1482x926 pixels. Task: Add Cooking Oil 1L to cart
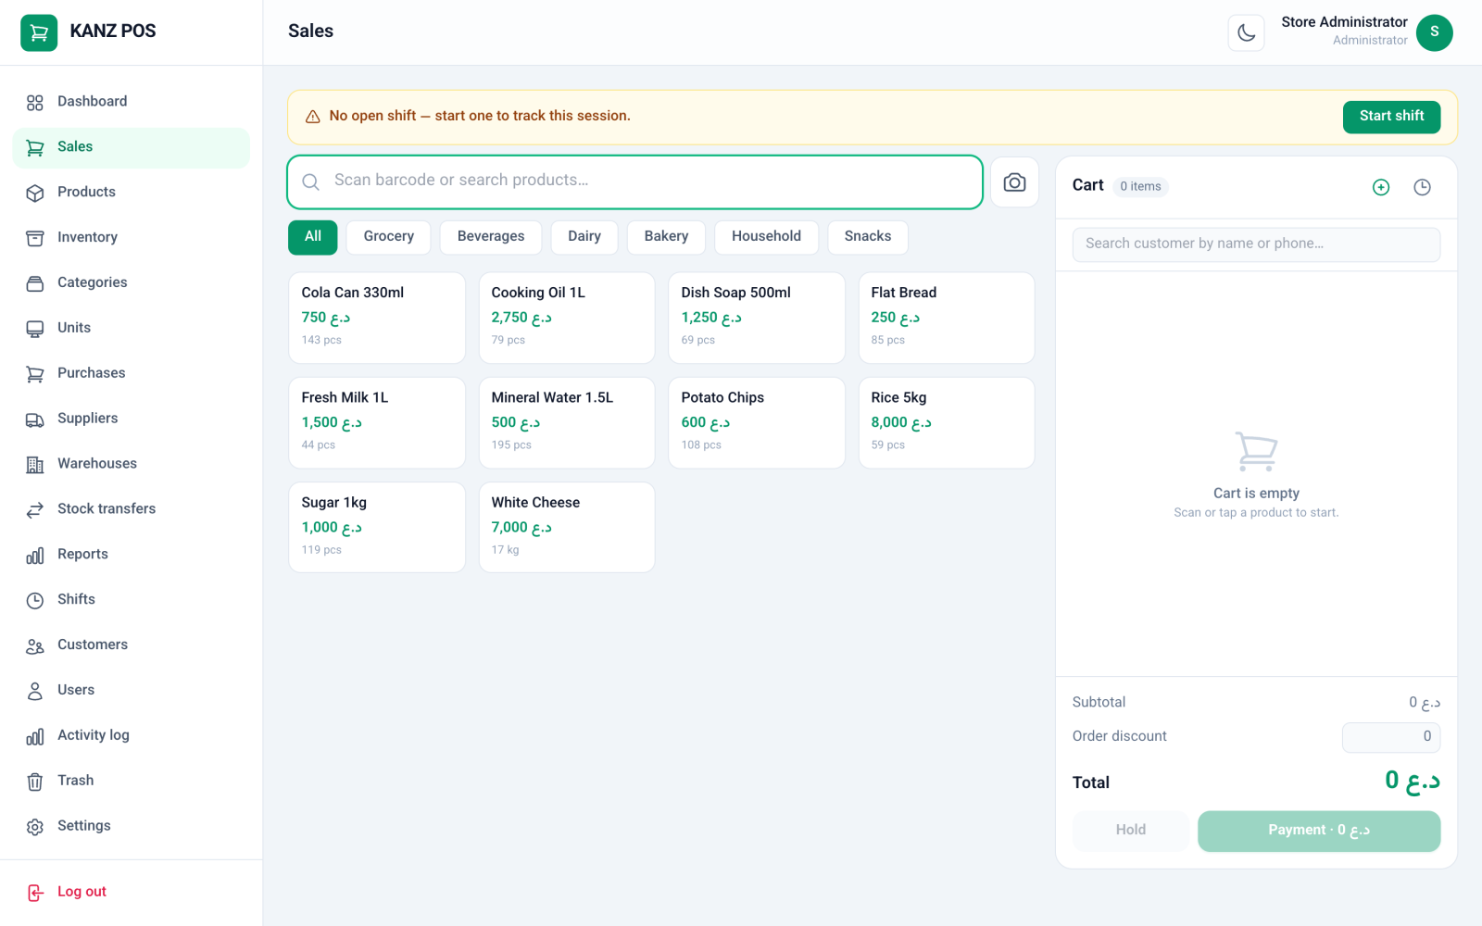(567, 318)
